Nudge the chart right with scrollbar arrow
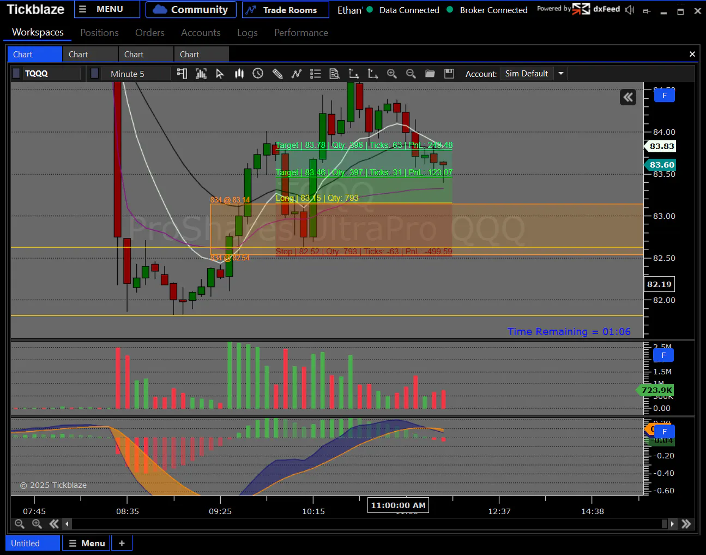This screenshot has height=555, width=706. 672,524
